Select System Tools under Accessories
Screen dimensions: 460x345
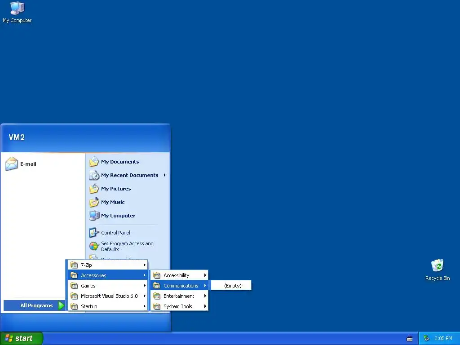tap(179, 306)
